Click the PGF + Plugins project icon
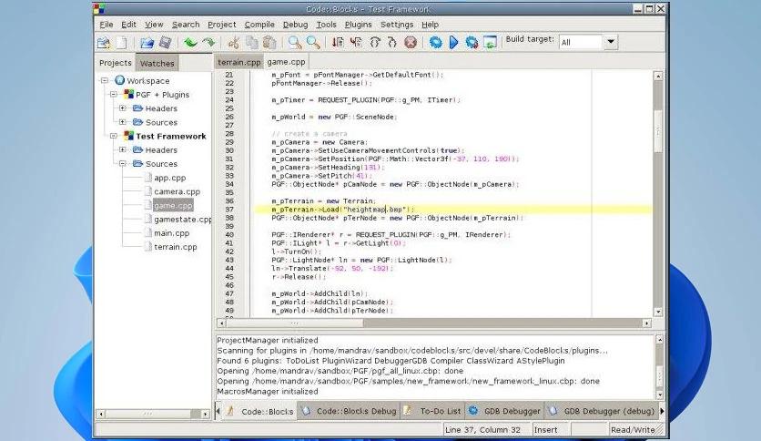Viewport: 761px width, 441px height. 128,94
